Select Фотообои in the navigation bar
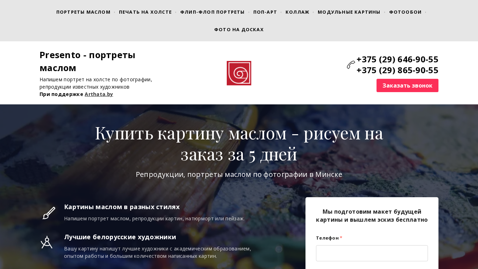Viewport: 478px width, 269px height. pyautogui.click(x=406, y=12)
